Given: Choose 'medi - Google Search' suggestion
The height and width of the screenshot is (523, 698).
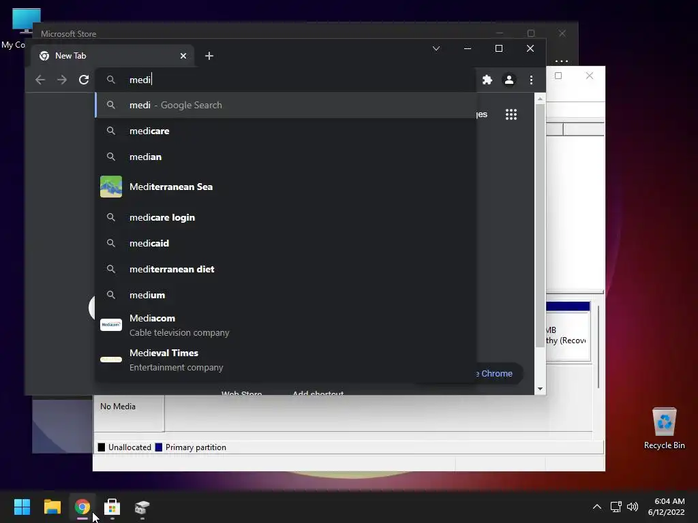Looking at the screenshot, I should coord(286,105).
